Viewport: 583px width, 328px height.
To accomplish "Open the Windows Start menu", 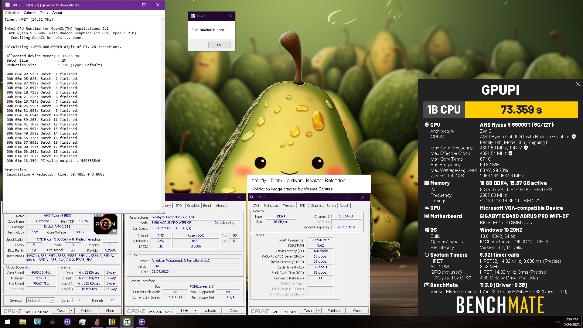I will click(7, 322).
